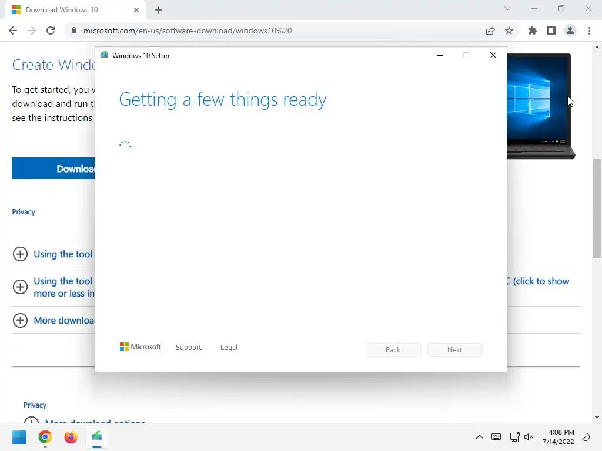Open Chrome profile avatar
The height and width of the screenshot is (451, 602).
(x=570, y=31)
